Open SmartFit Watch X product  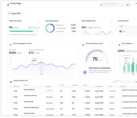point(29,90)
